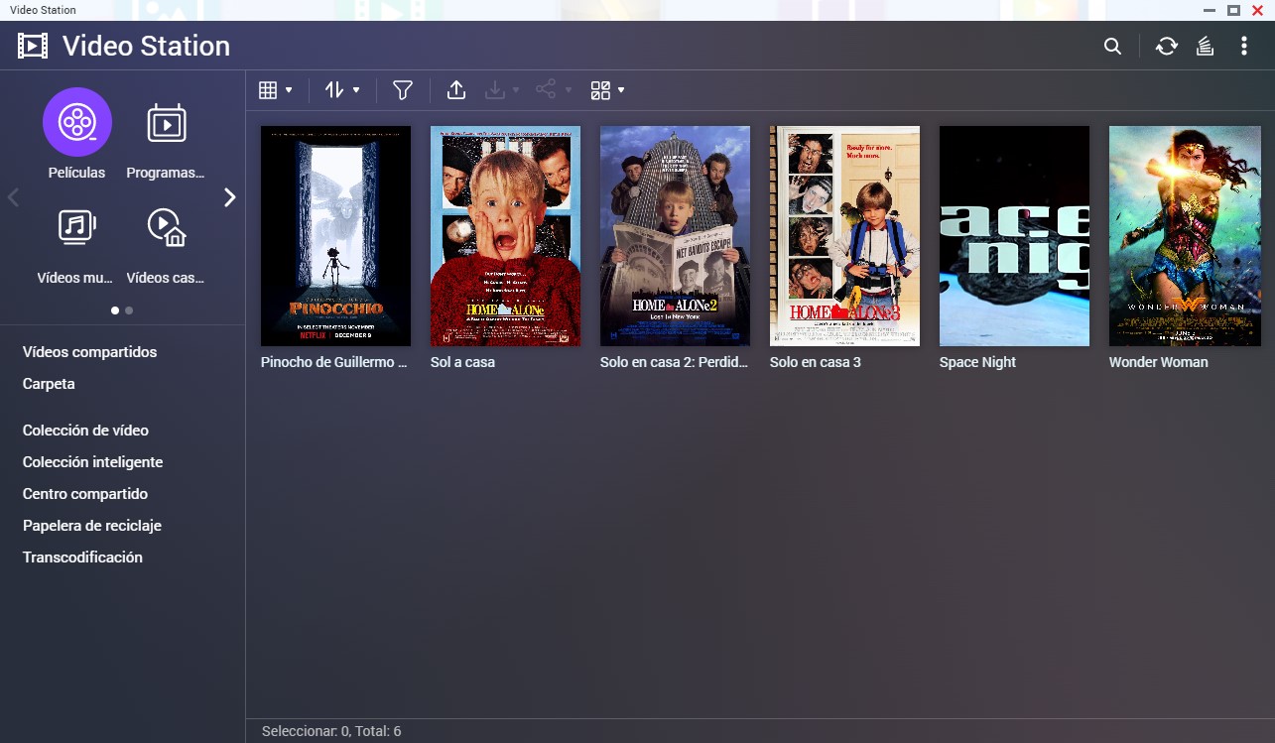The image size is (1275, 743).
Task: Switch to first category page dot
Action: pyautogui.click(x=115, y=310)
